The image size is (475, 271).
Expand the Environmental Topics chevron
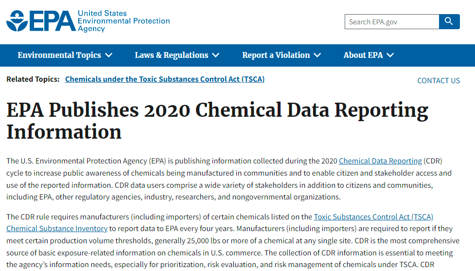click(x=108, y=55)
